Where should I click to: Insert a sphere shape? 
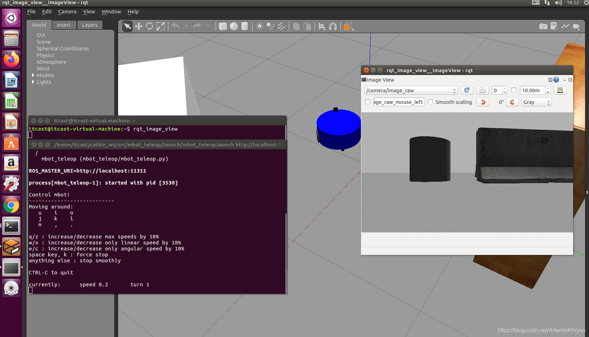click(x=234, y=26)
